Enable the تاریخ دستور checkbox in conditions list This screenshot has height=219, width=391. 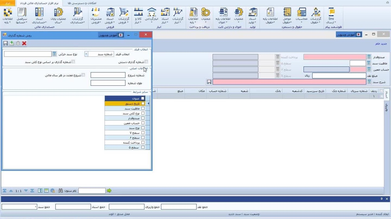pos(143,103)
